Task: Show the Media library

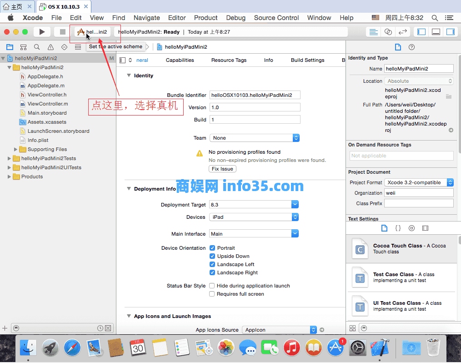Action: pos(425,228)
